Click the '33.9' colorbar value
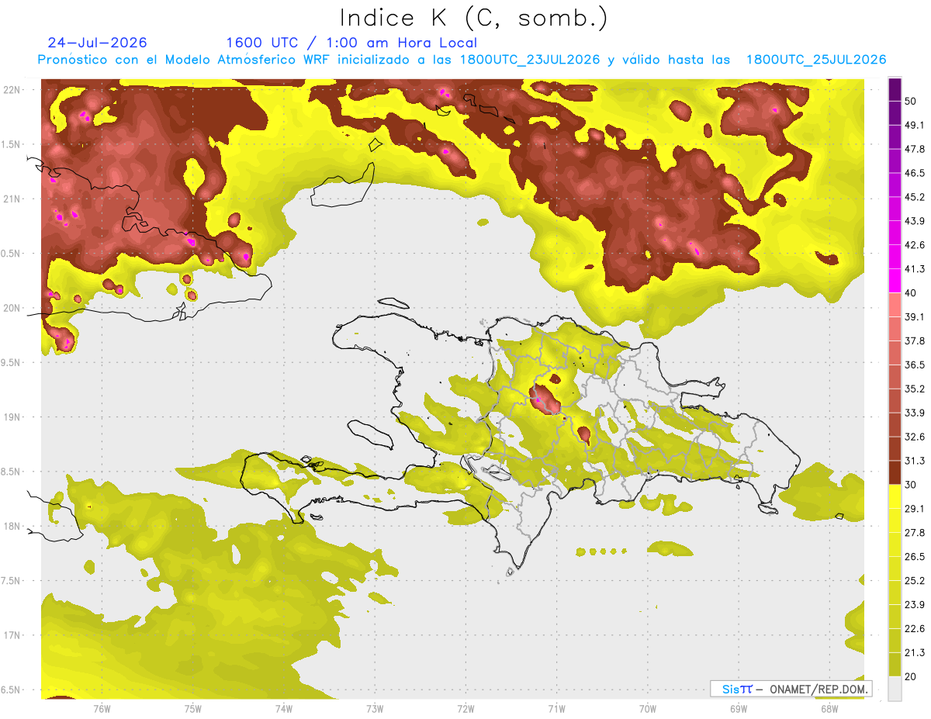Viewport: 931px width, 719px height. (915, 413)
